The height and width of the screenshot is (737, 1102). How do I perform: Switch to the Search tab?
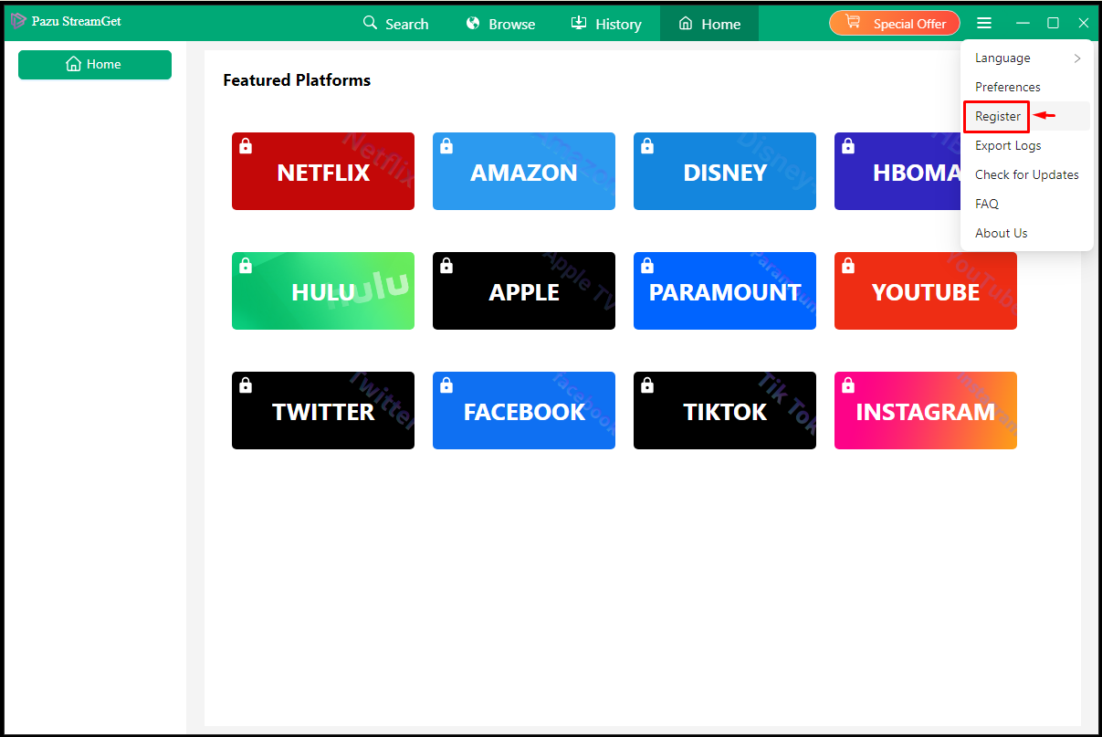395,24
